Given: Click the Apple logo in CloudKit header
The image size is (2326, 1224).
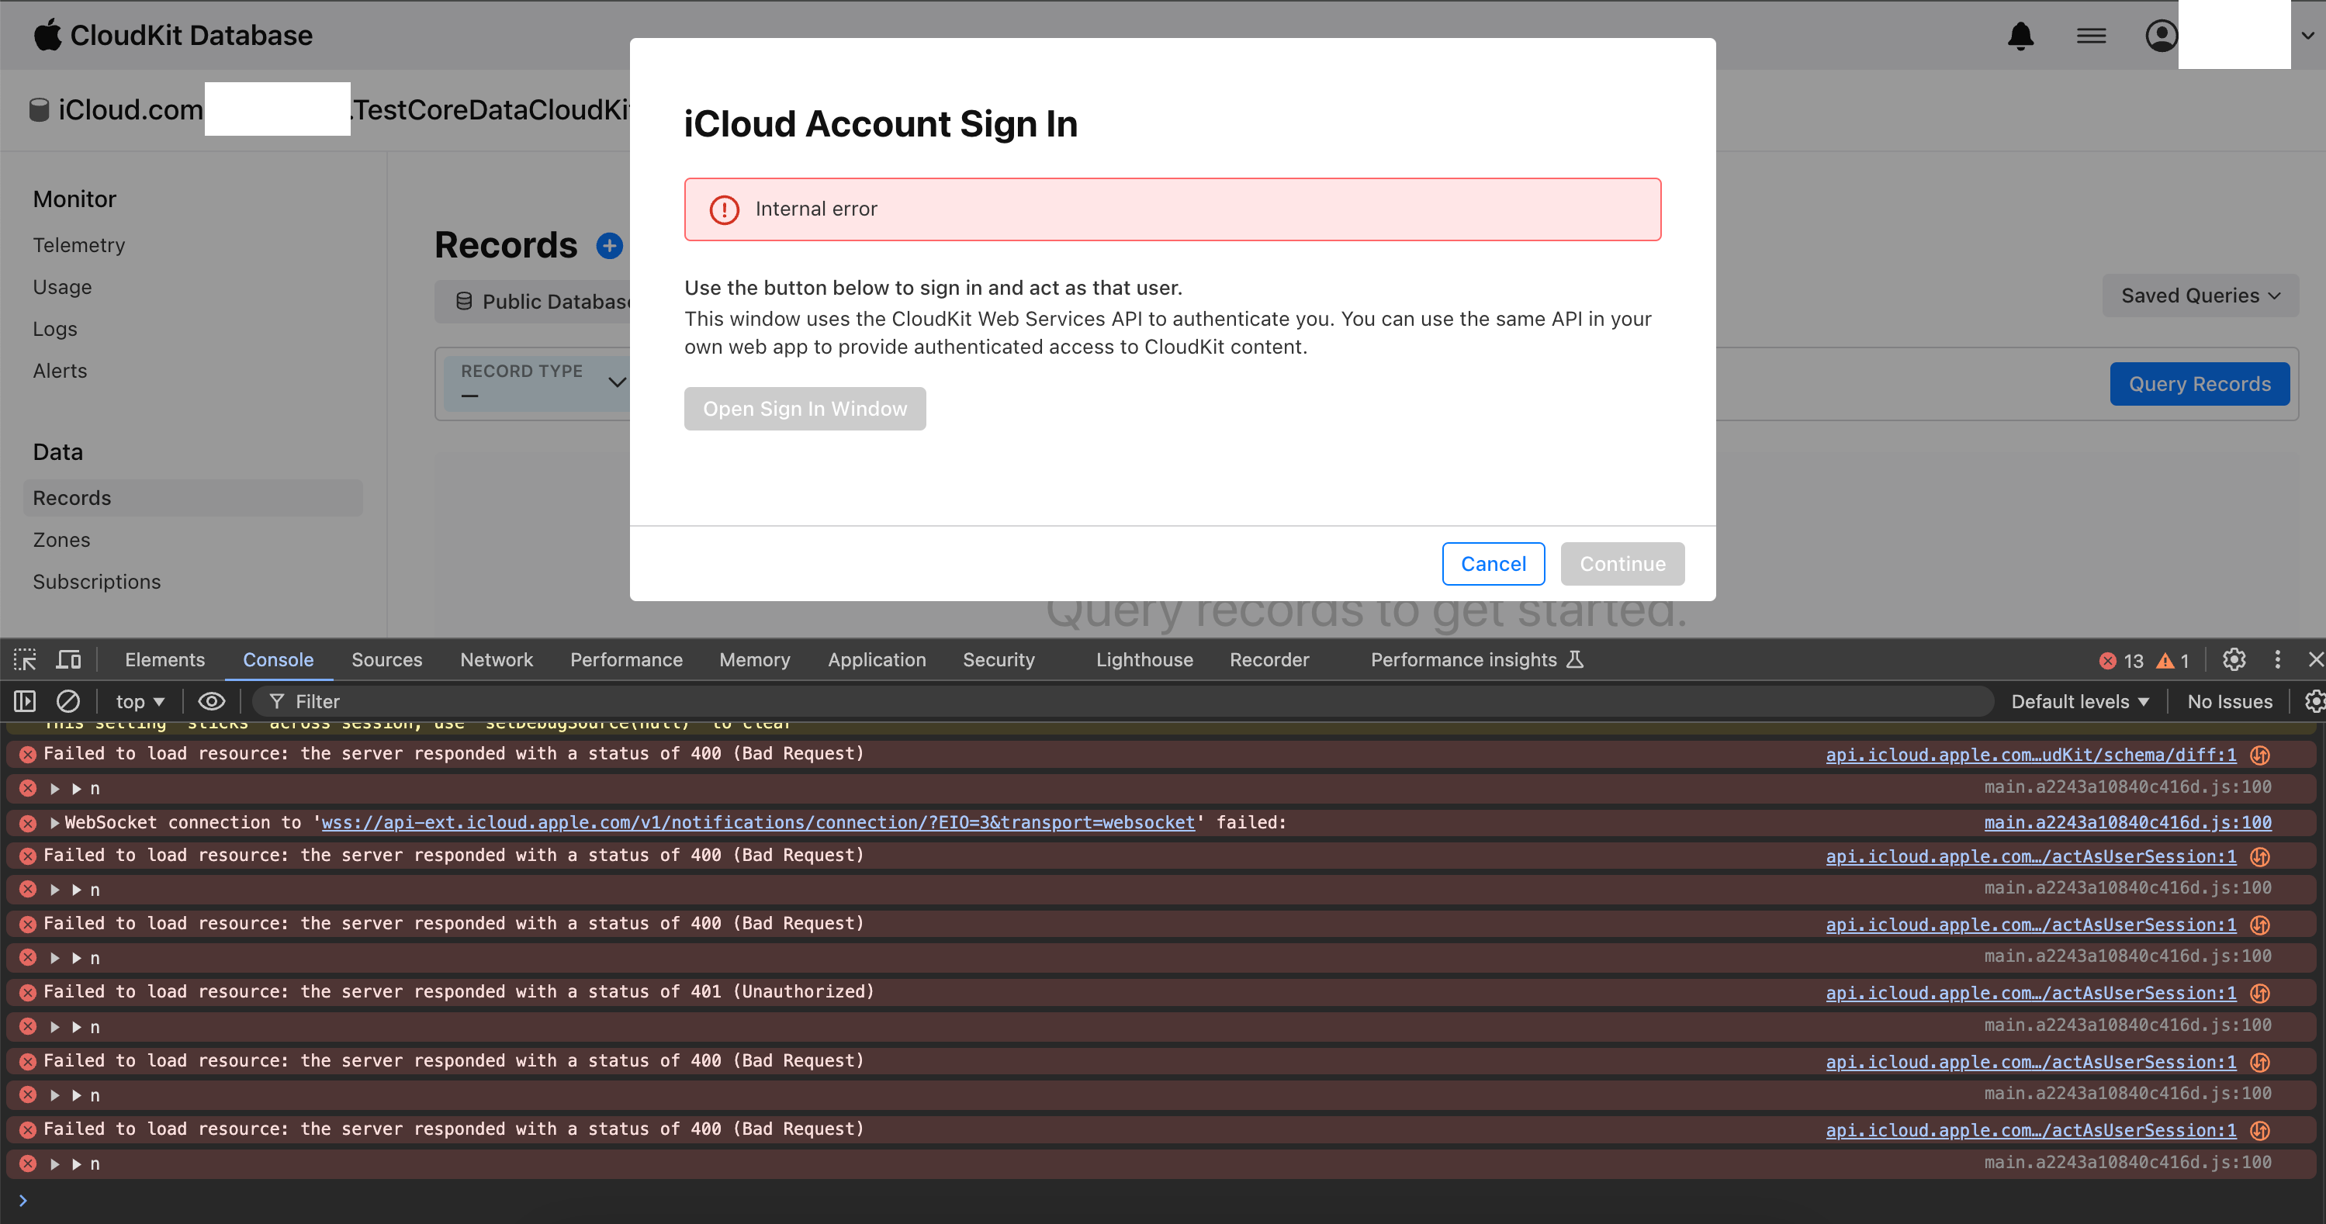Looking at the screenshot, I should (x=47, y=35).
